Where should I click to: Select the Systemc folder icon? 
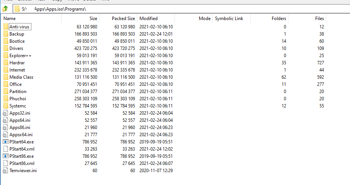(6, 106)
